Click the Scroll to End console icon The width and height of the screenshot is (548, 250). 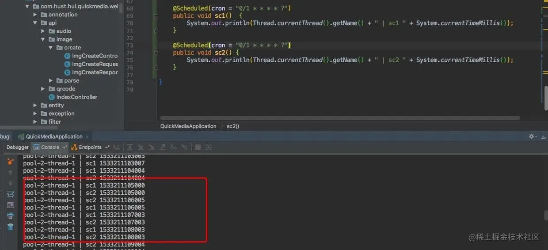[11, 205]
